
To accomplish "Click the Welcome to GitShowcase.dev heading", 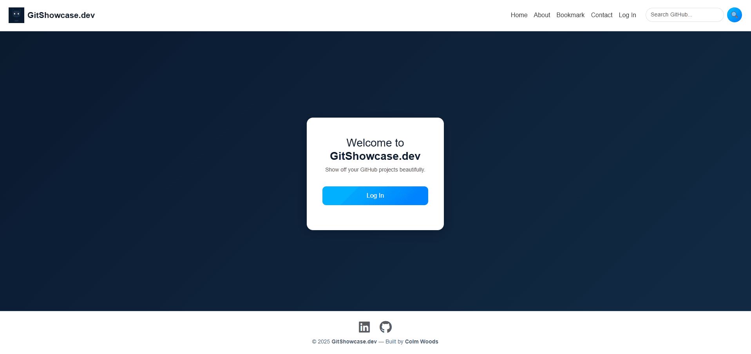I will [375, 149].
